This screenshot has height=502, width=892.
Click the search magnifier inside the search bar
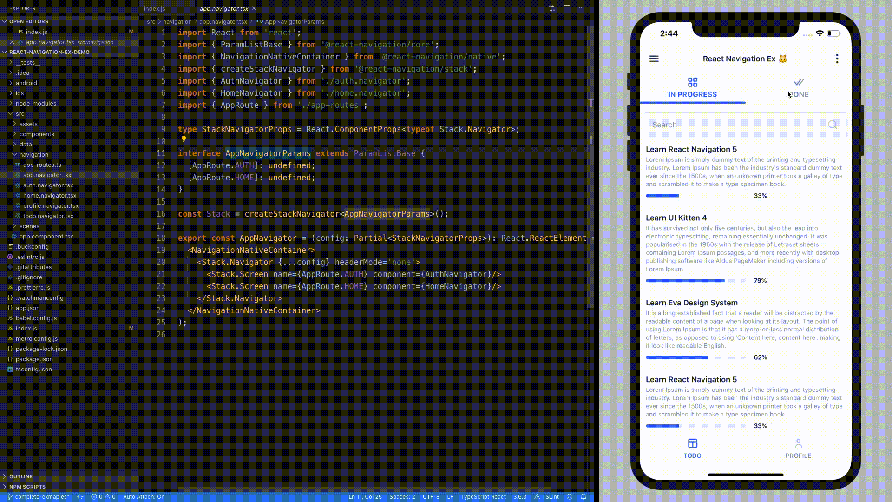point(832,125)
